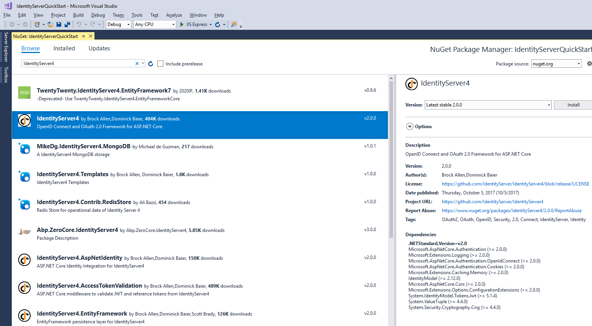Pin the NuGet document tab

pyautogui.click(x=83, y=36)
